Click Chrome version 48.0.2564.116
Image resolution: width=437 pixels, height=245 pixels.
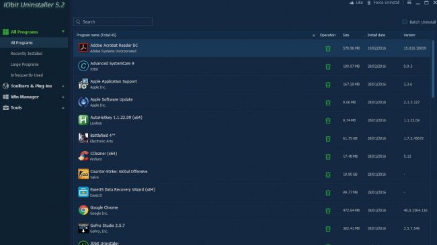click(x=415, y=210)
